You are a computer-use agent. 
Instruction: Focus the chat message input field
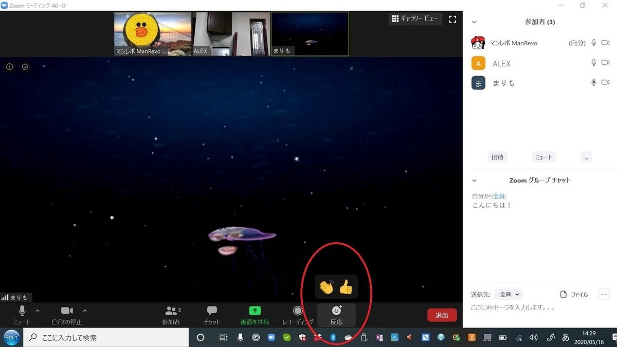click(x=540, y=308)
